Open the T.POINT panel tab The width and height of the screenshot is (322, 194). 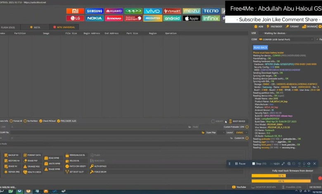[x=292, y=26]
